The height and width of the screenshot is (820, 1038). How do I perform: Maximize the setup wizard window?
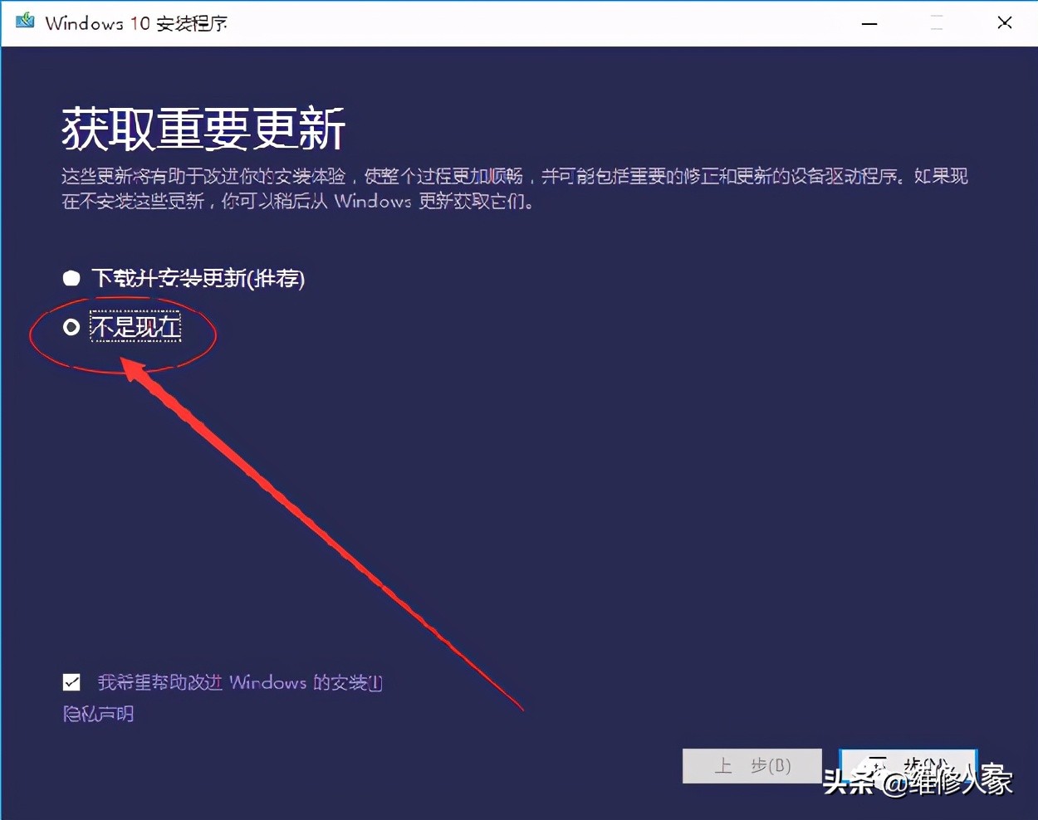[x=937, y=24]
